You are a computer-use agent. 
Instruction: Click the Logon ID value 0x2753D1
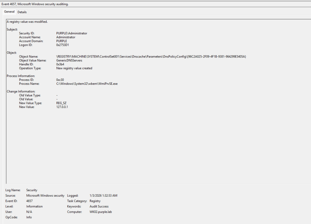[x=63, y=45]
